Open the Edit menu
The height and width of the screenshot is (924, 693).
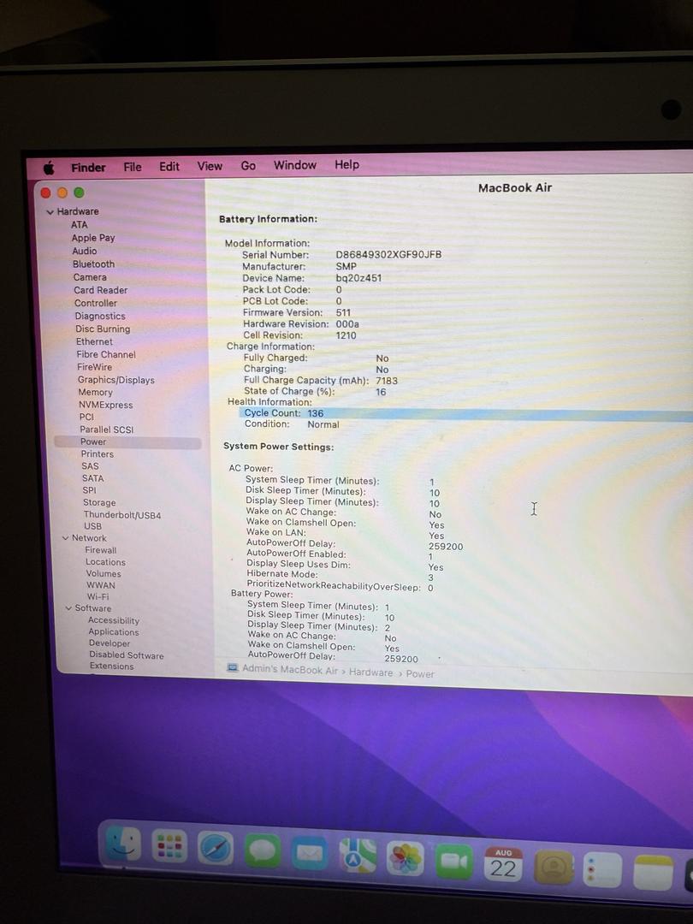(169, 166)
